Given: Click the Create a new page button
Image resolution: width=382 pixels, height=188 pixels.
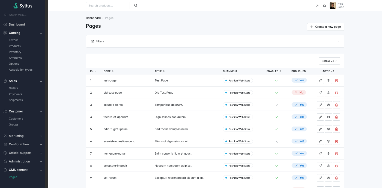Looking at the screenshot, I should click(326, 27).
